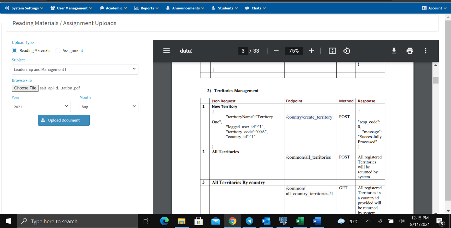Click the Choose File button

tap(25, 88)
